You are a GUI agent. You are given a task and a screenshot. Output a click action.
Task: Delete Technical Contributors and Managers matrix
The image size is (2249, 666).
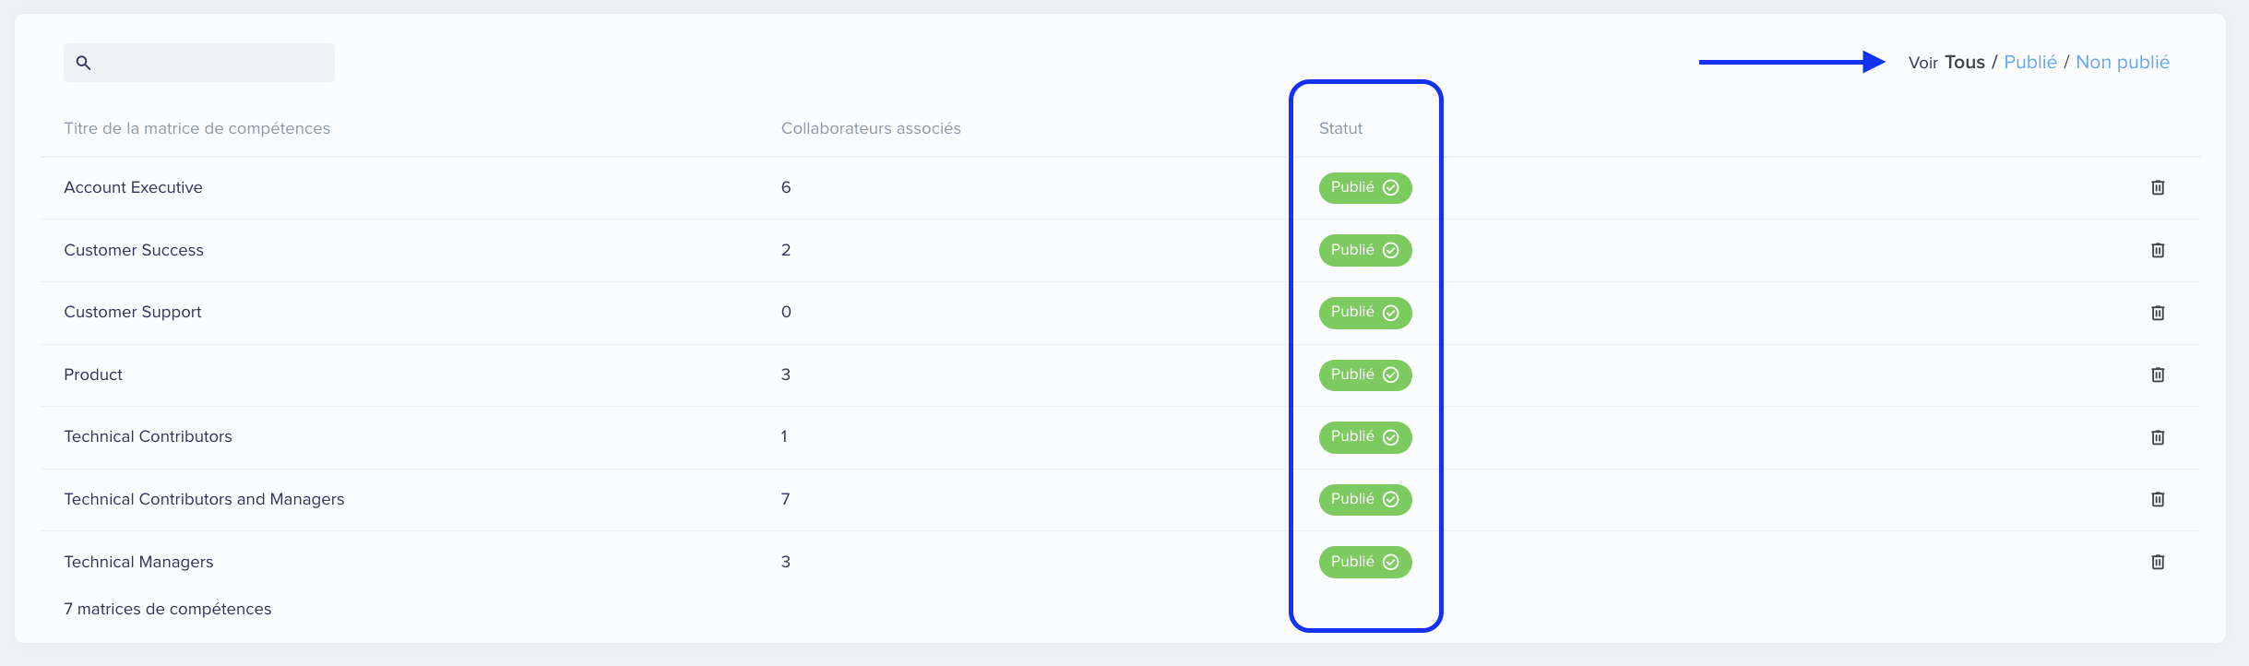coord(2158,499)
